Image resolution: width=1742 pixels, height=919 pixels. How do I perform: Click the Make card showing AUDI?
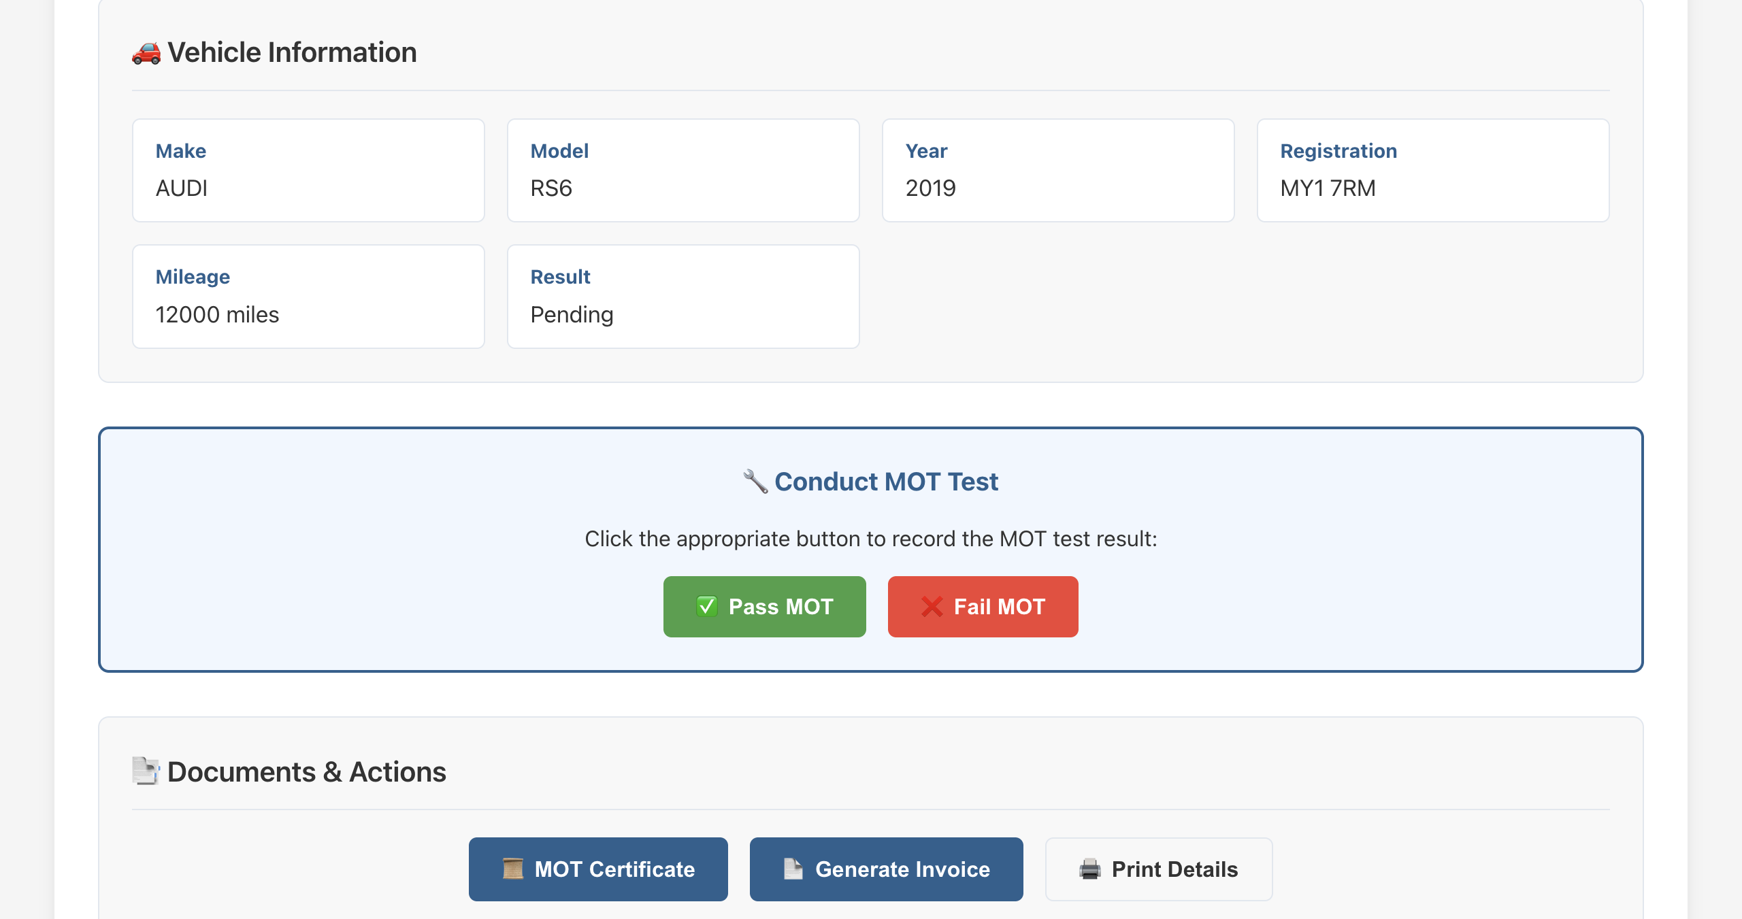(308, 170)
